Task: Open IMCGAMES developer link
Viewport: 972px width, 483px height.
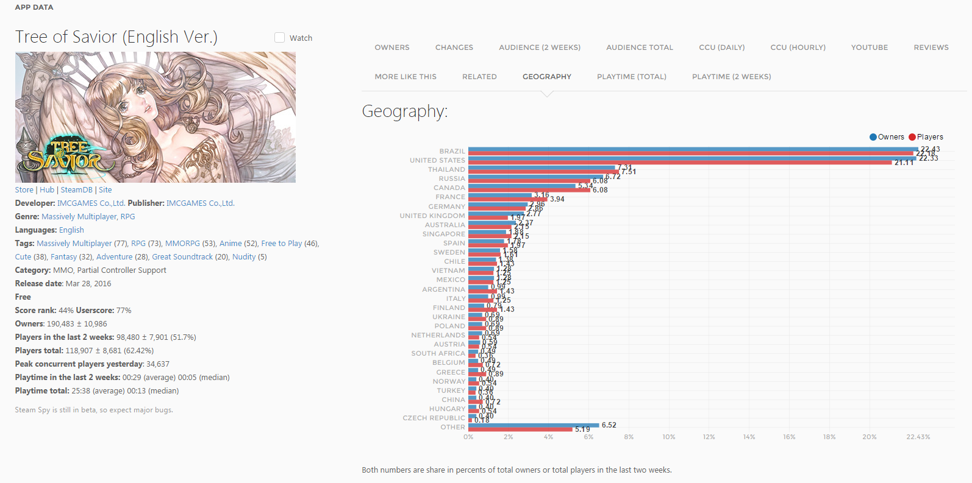Action: [x=91, y=203]
